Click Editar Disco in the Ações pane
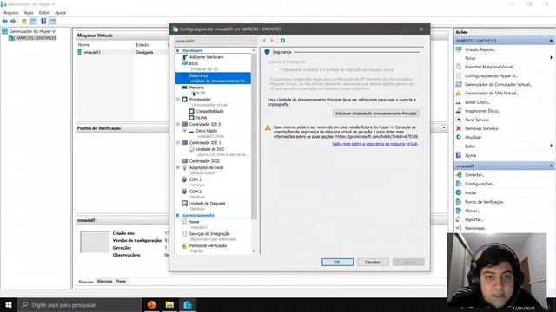Screen dimensions: 556x312 [477, 102]
